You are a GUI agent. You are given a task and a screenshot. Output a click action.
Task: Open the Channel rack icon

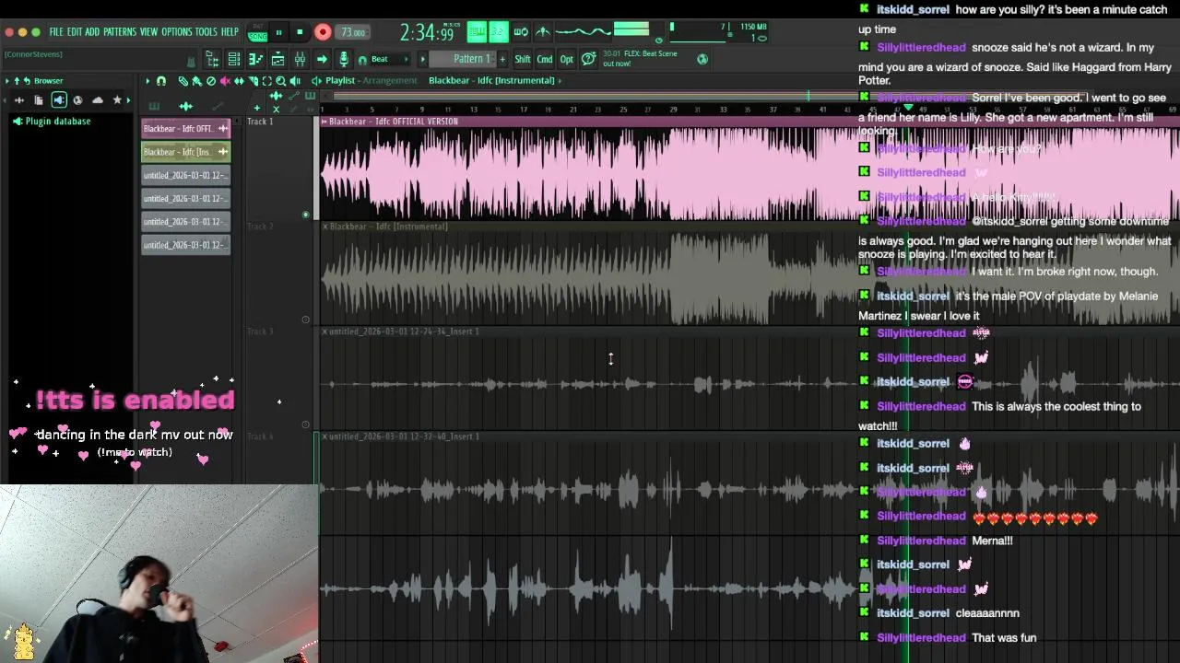coord(234,60)
